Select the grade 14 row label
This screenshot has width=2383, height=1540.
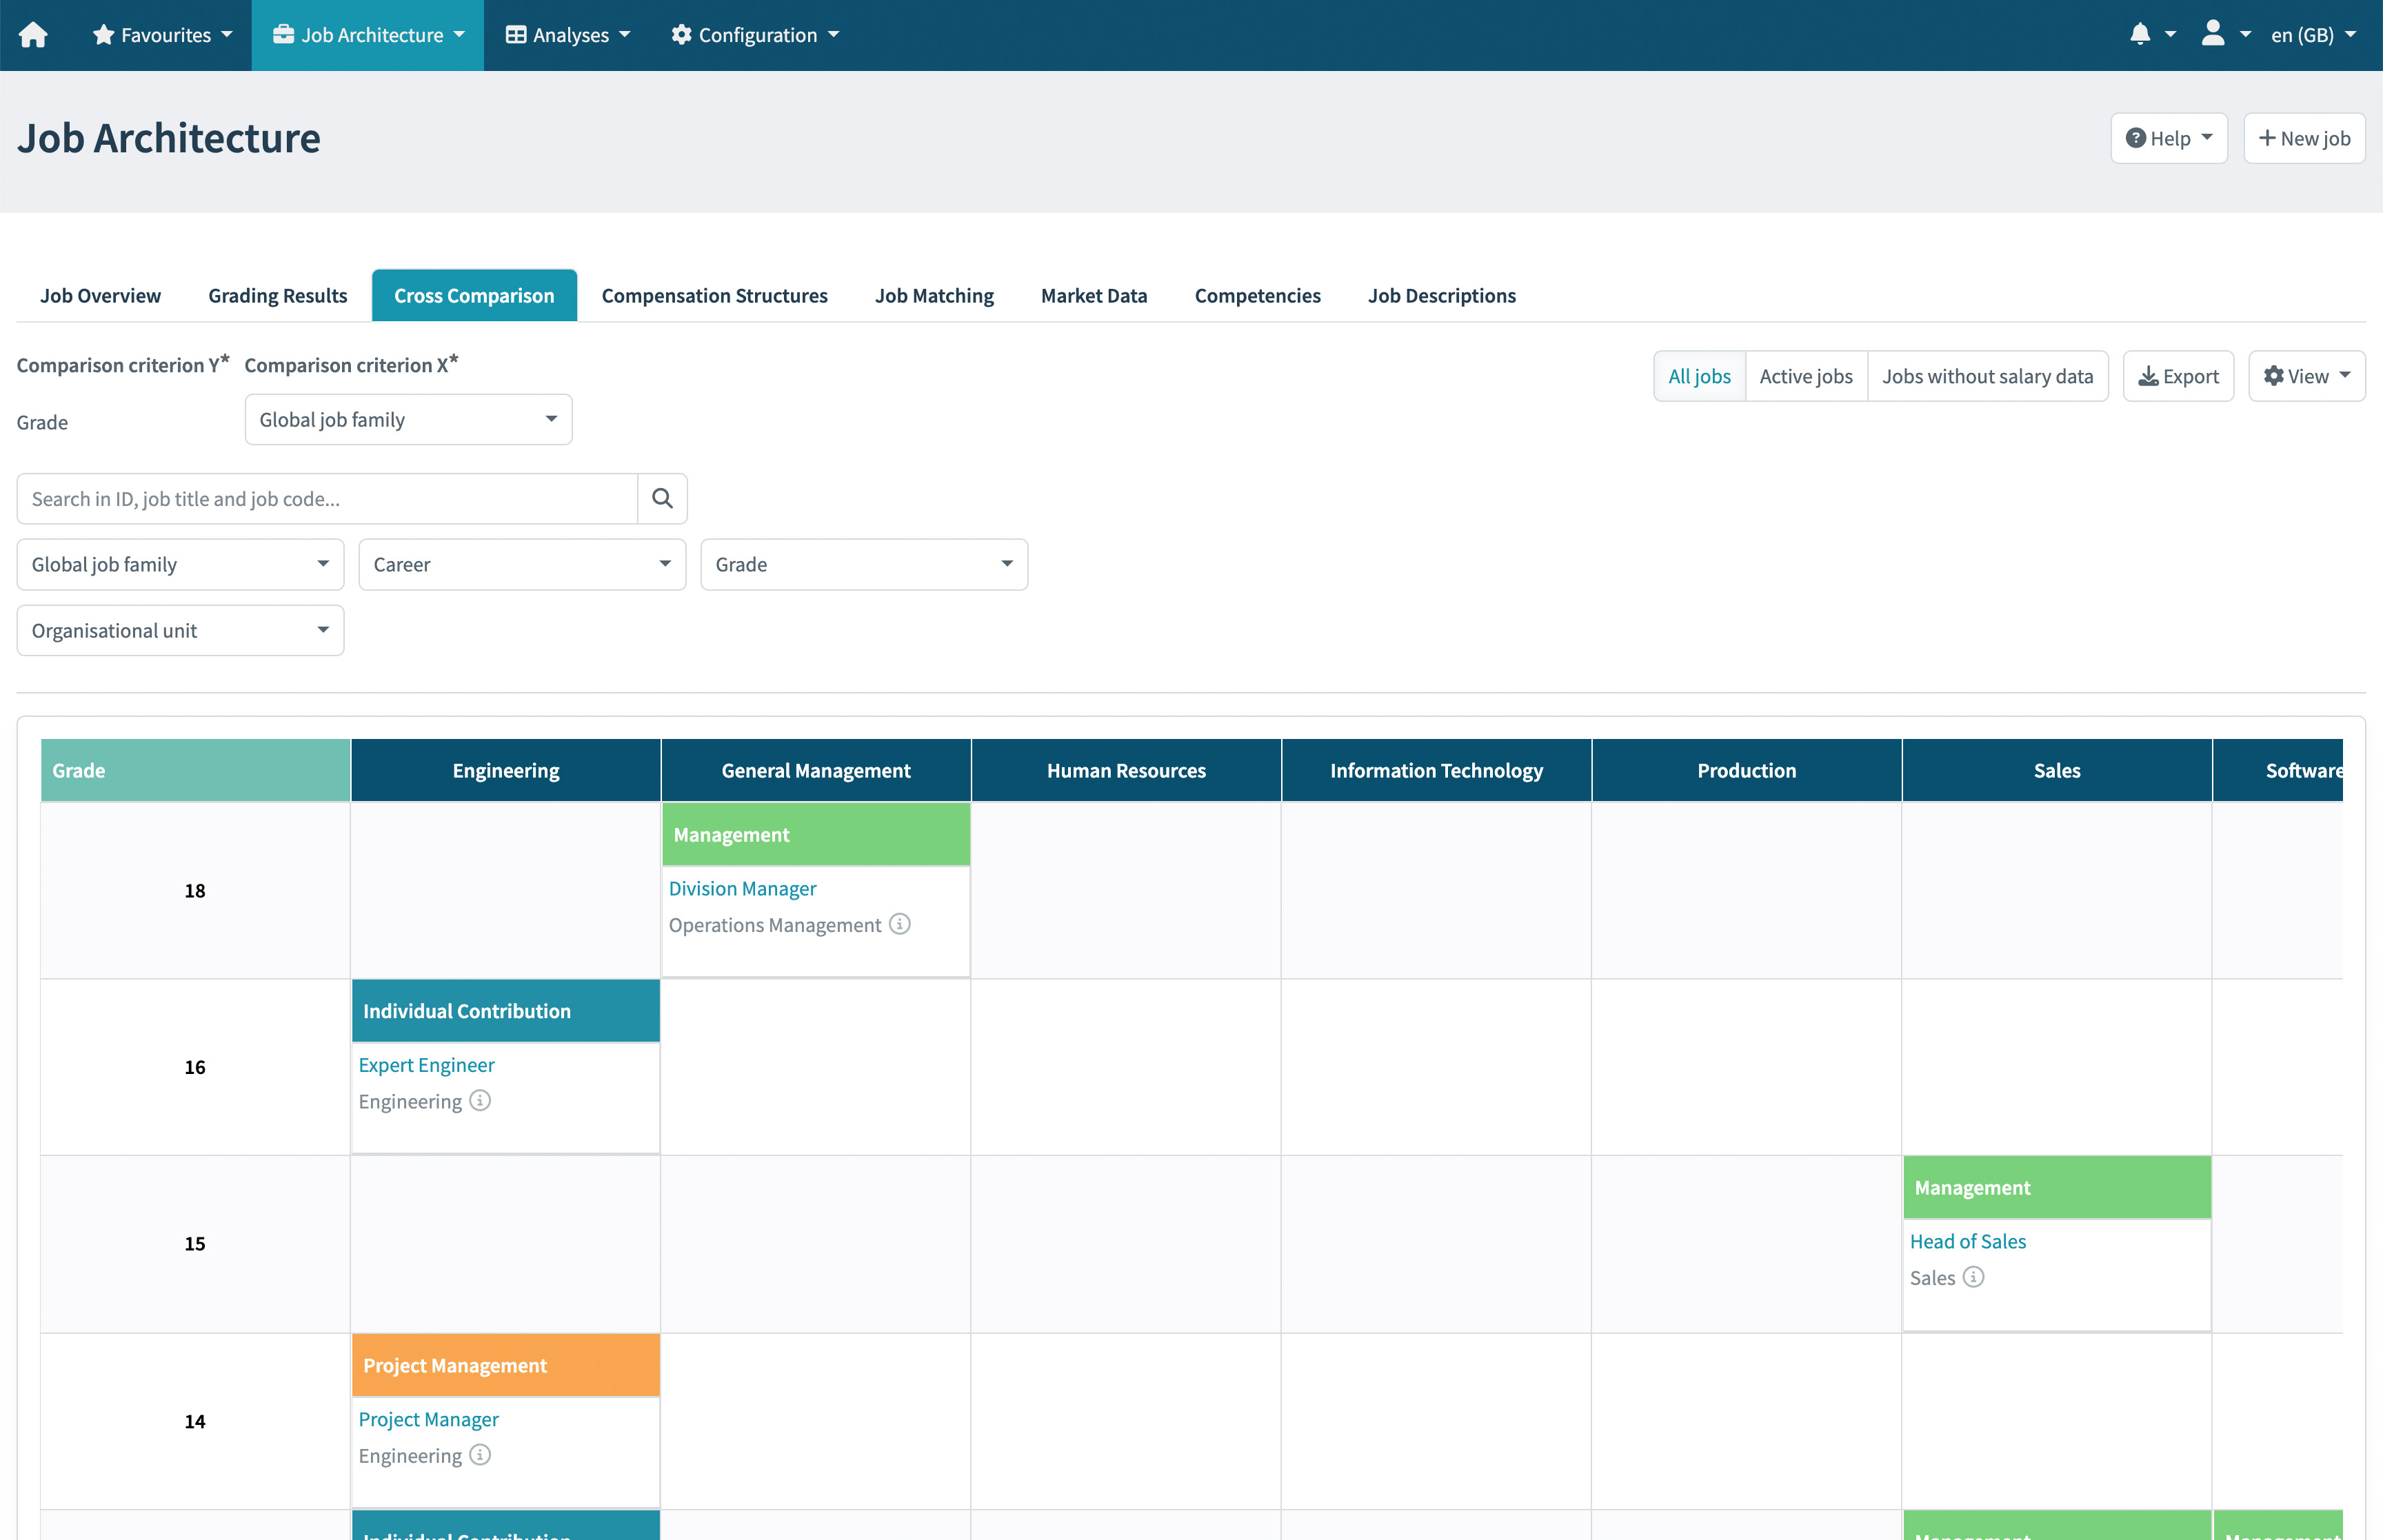[195, 1421]
